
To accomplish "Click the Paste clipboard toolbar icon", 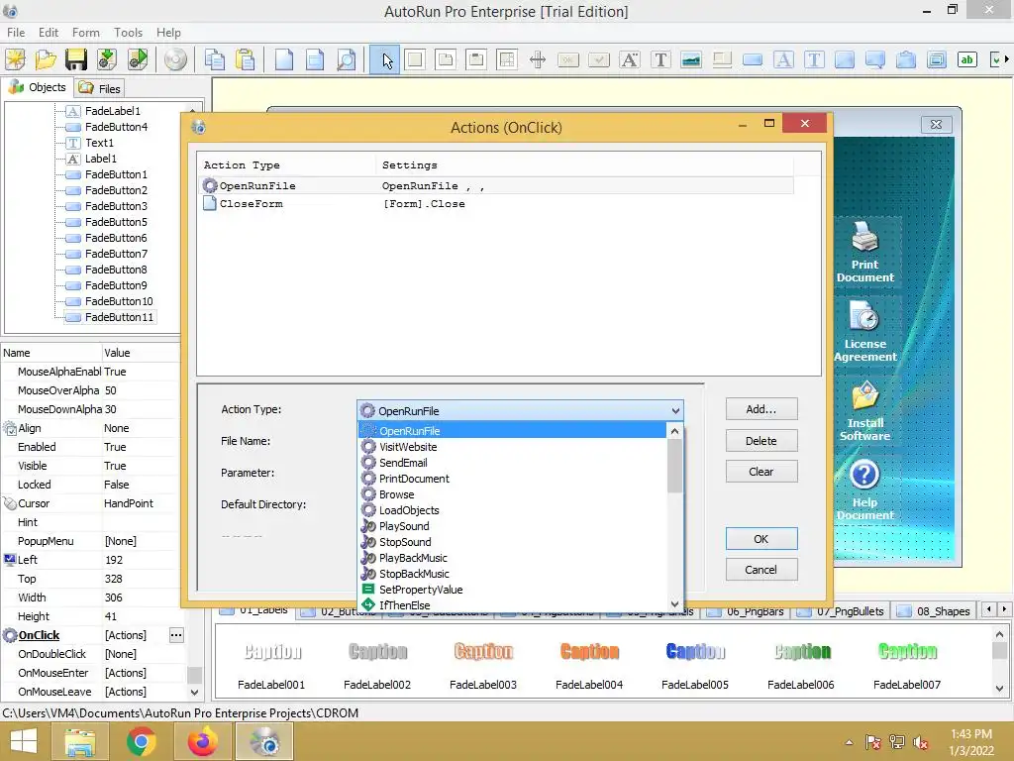I will pyautogui.click(x=246, y=59).
